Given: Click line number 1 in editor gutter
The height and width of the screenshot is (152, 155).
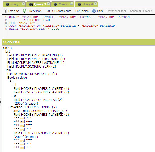Looking at the screenshot, I should pyautogui.click(x=6, y=17).
